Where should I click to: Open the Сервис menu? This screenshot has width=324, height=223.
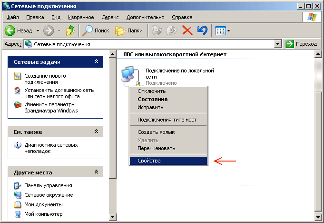[110, 17]
